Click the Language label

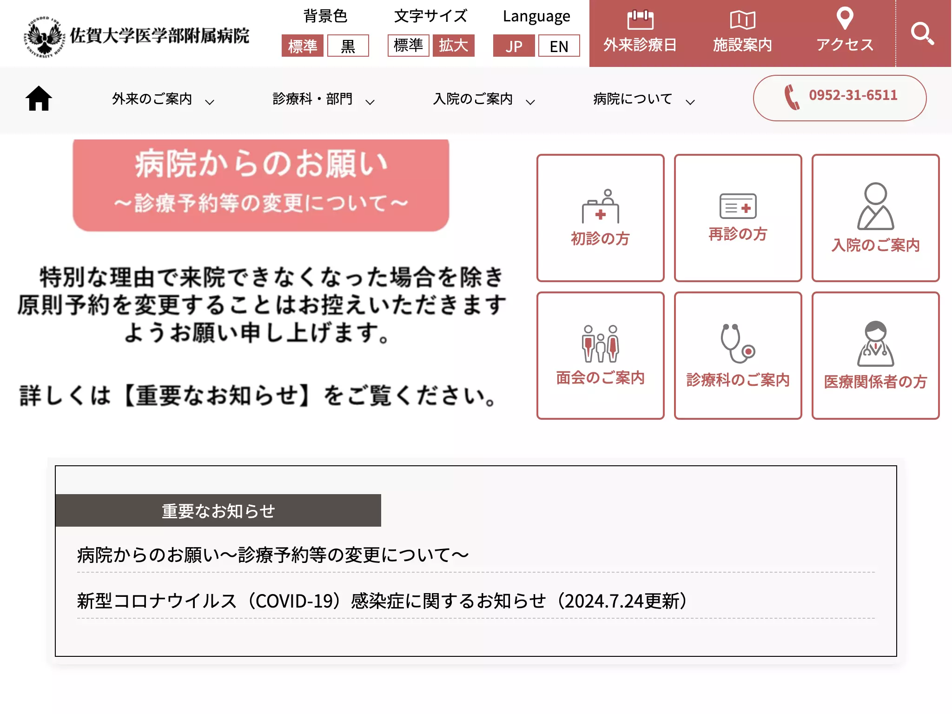point(536,16)
